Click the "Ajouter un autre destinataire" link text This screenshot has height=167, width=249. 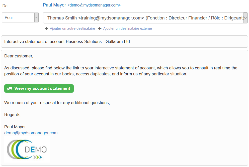pos(72,29)
